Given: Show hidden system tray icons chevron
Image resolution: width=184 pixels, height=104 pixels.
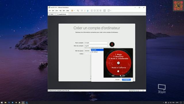Looking at the screenshot, I should (164, 103).
